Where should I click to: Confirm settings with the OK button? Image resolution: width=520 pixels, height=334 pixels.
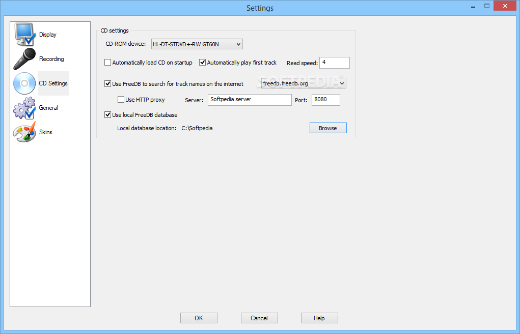tap(199, 318)
